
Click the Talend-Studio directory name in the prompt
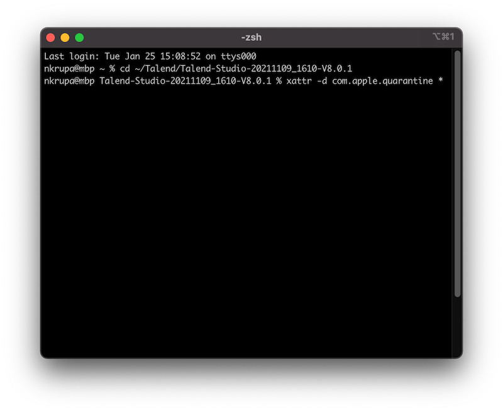click(185, 81)
